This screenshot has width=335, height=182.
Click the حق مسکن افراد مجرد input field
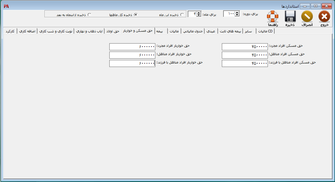pyautogui.click(x=245, y=47)
